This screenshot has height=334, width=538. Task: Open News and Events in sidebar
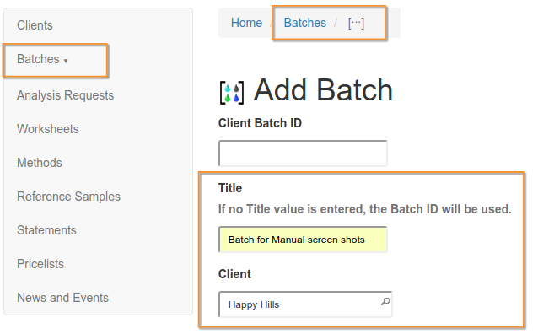(62, 298)
